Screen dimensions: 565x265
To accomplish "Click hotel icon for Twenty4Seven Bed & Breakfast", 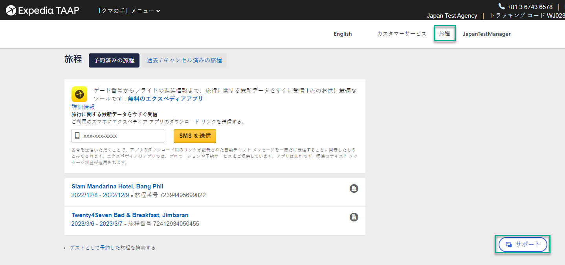I will (x=354, y=217).
